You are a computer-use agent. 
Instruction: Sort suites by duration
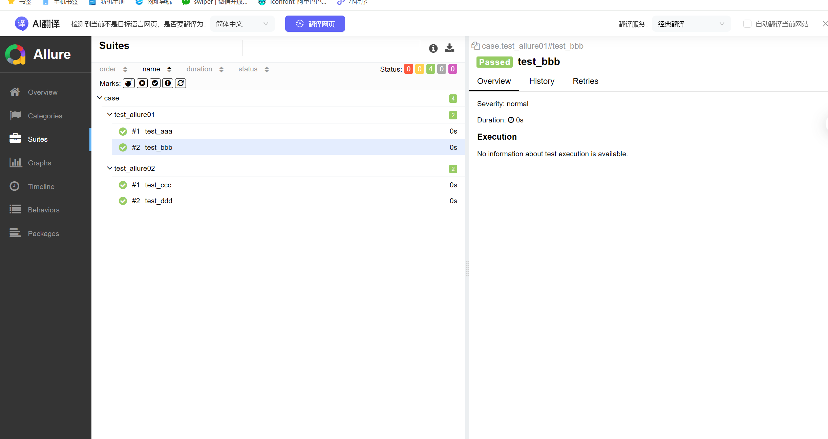pos(205,69)
